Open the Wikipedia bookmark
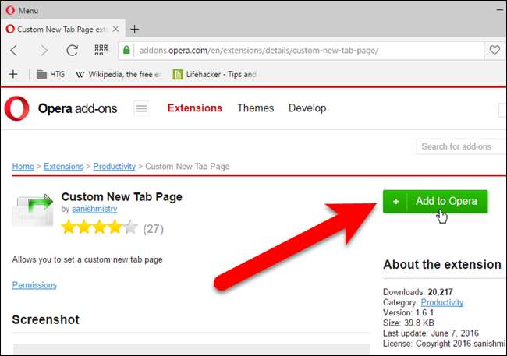The width and height of the screenshot is (507, 356). 118,74
